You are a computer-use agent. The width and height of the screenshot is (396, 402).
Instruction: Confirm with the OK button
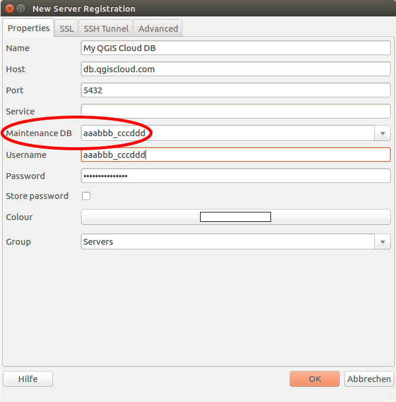click(314, 379)
